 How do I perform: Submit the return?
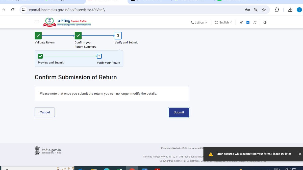(x=179, y=112)
